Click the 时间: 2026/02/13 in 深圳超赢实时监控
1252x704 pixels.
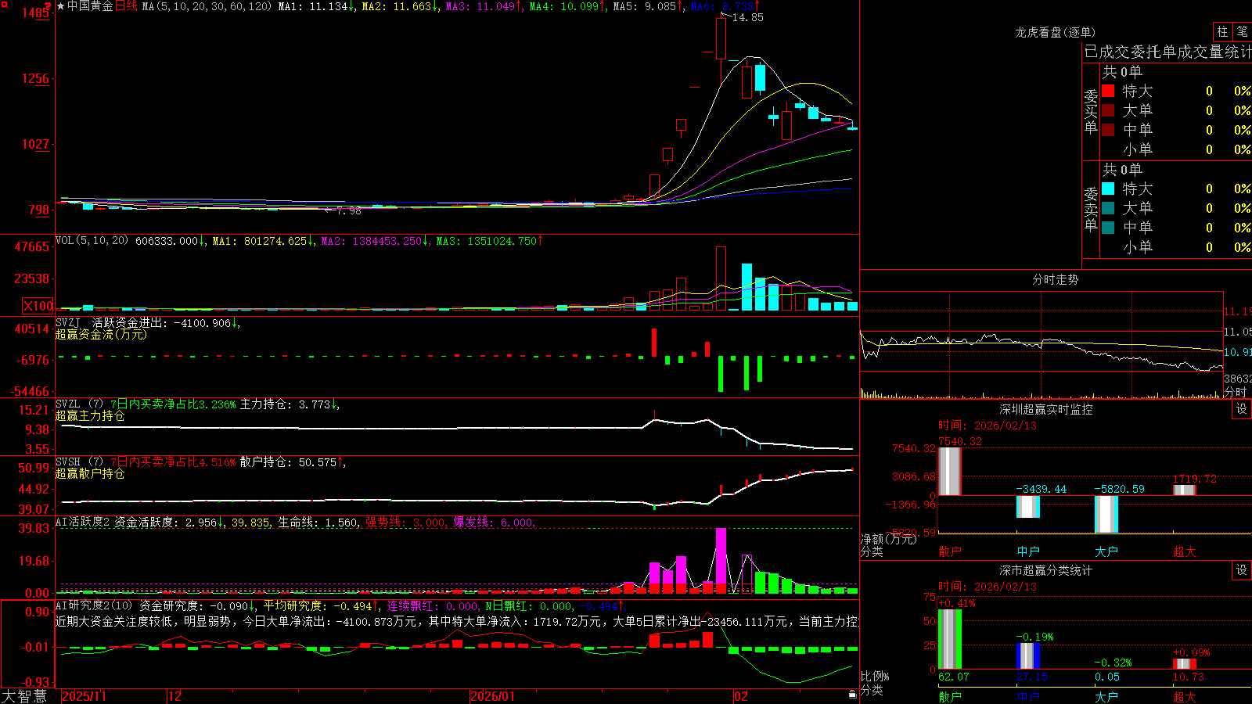(x=988, y=426)
